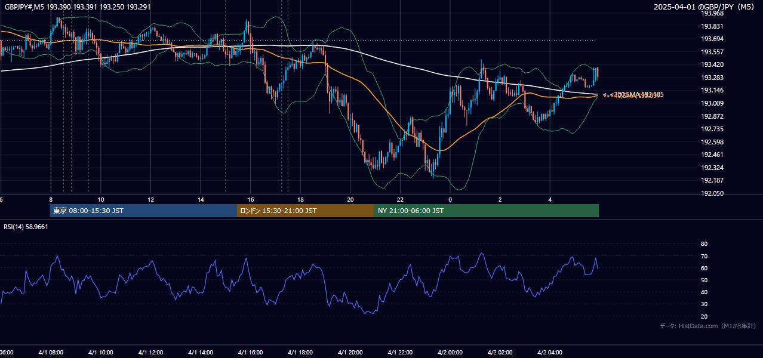Image resolution: width=763 pixels, height=358 pixels.
Task: Click the 4/1 12:00 date axis label
Action: pyautogui.click(x=150, y=353)
